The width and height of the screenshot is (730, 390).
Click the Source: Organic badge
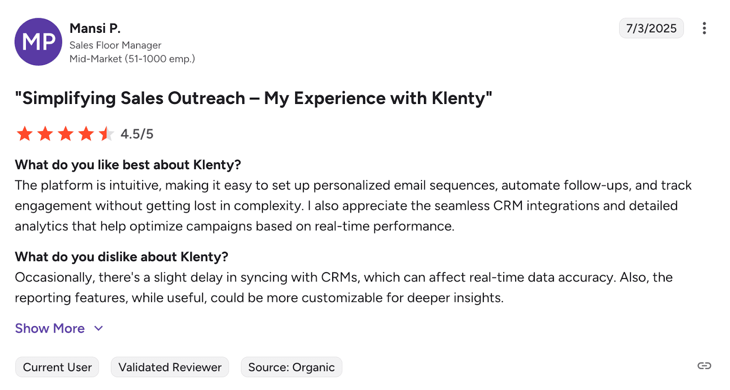click(x=291, y=367)
